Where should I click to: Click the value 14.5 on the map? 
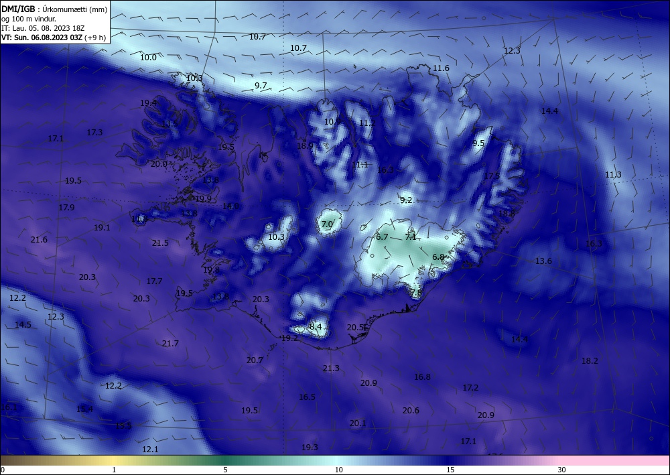tap(23, 325)
